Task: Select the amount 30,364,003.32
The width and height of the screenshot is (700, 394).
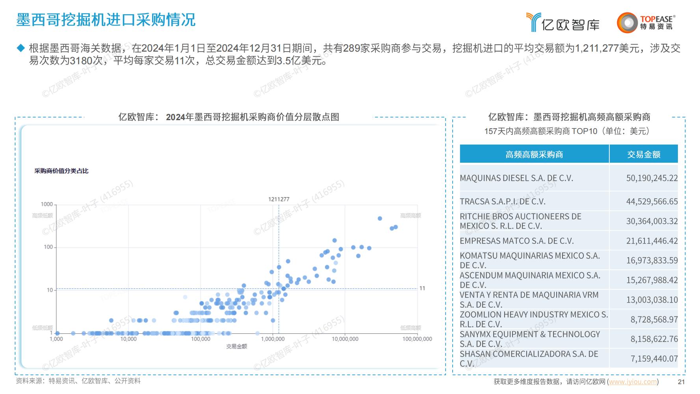Action: pos(652,221)
